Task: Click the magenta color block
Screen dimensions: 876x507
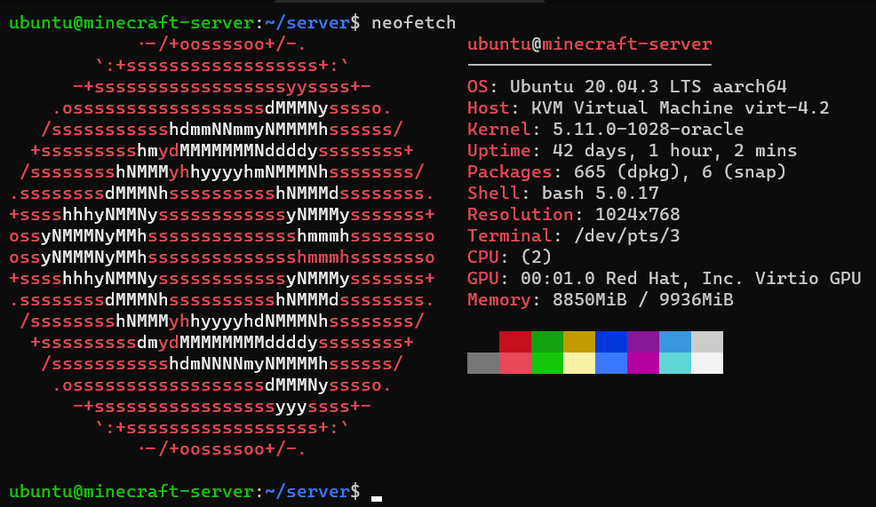Action: [643, 363]
